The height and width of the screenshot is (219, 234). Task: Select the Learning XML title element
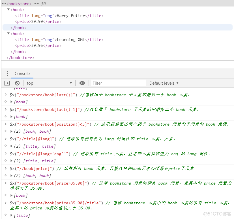59,40
